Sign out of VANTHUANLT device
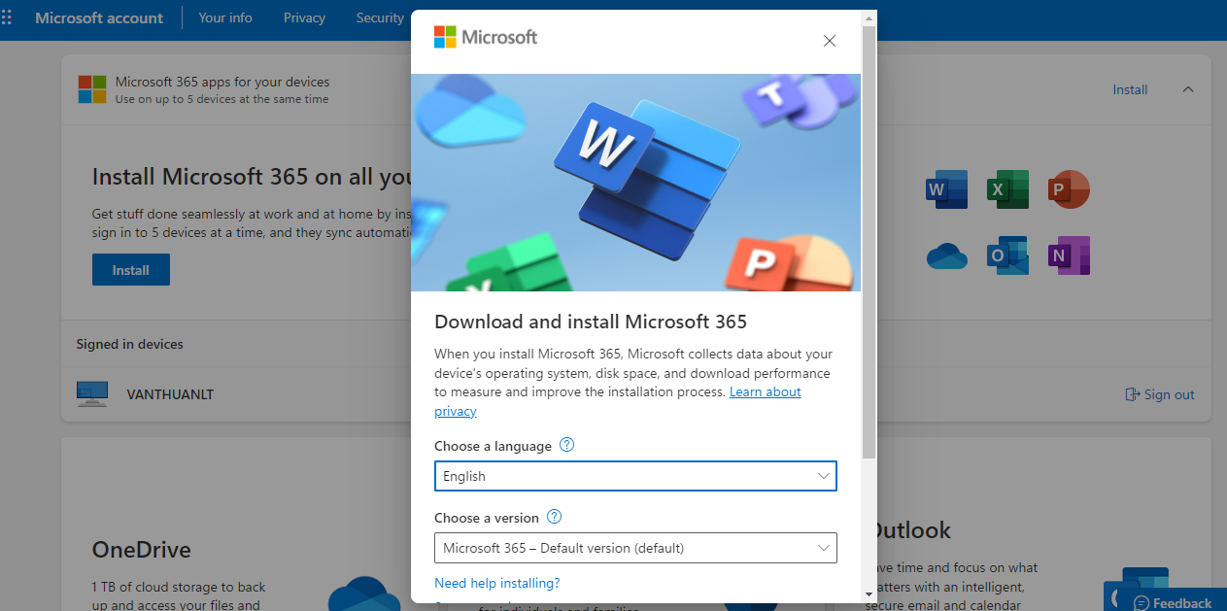Image resolution: width=1227 pixels, height=611 pixels. click(x=1159, y=394)
